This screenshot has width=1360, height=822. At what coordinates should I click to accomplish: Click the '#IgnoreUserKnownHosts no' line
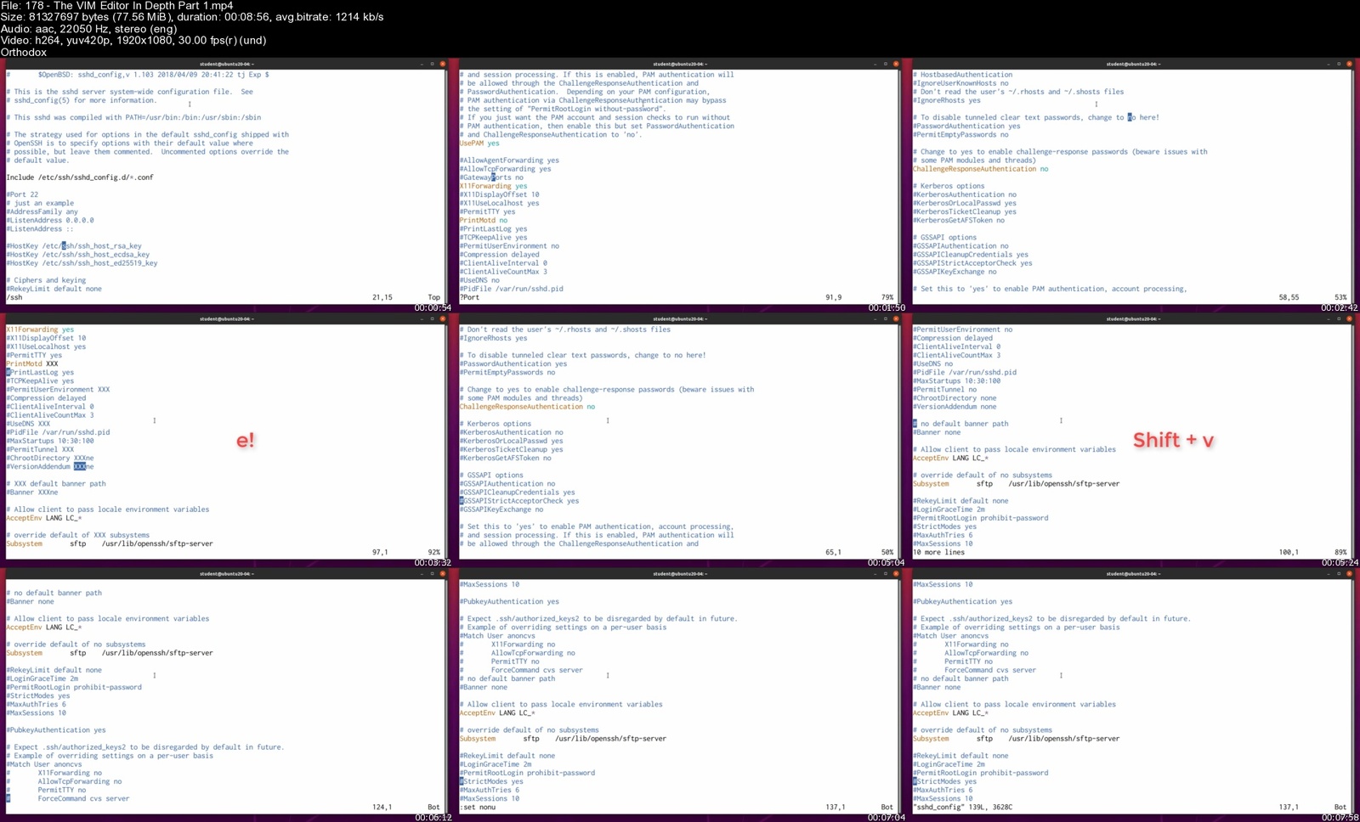(x=960, y=83)
